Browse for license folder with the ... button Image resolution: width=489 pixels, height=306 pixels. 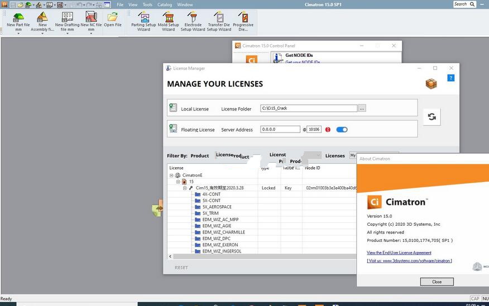pos(362,108)
